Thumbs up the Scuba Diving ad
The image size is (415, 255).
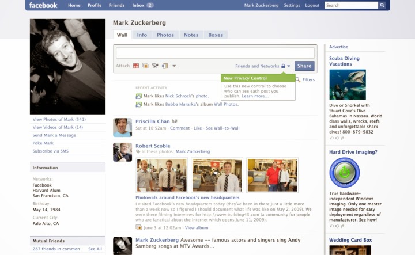point(331,138)
